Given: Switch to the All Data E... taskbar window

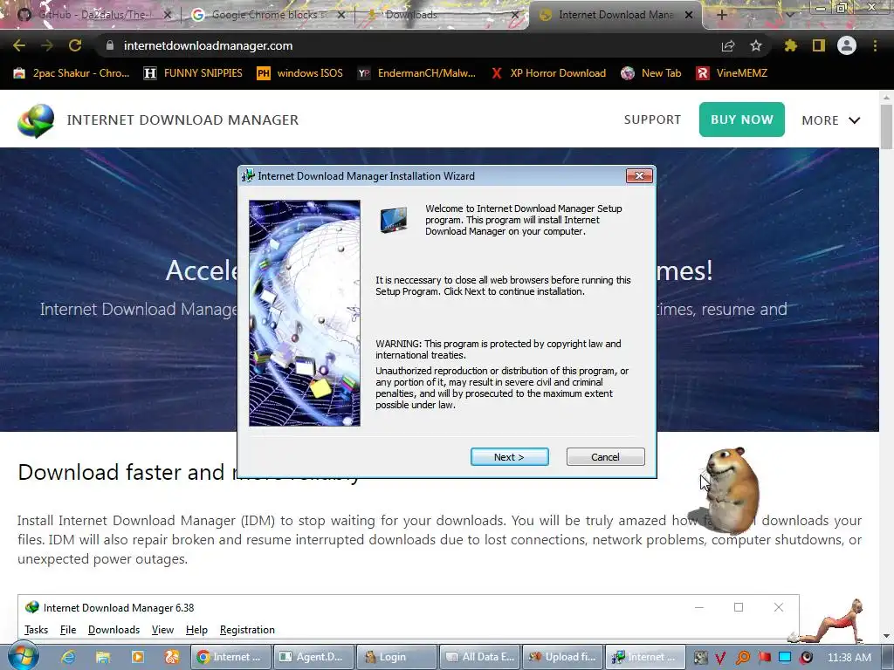Looking at the screenshot, I should point(479,657).
